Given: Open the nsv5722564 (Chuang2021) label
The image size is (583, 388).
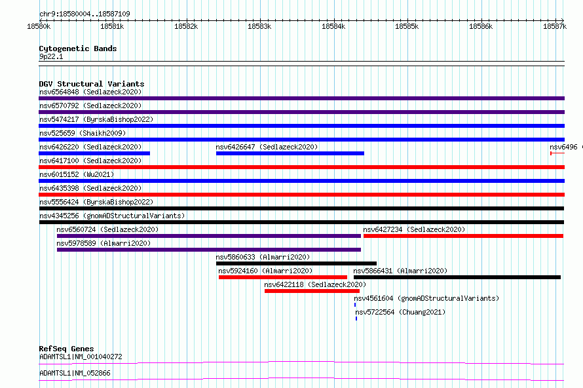Looking at the screenshot, I should point(400,312).
